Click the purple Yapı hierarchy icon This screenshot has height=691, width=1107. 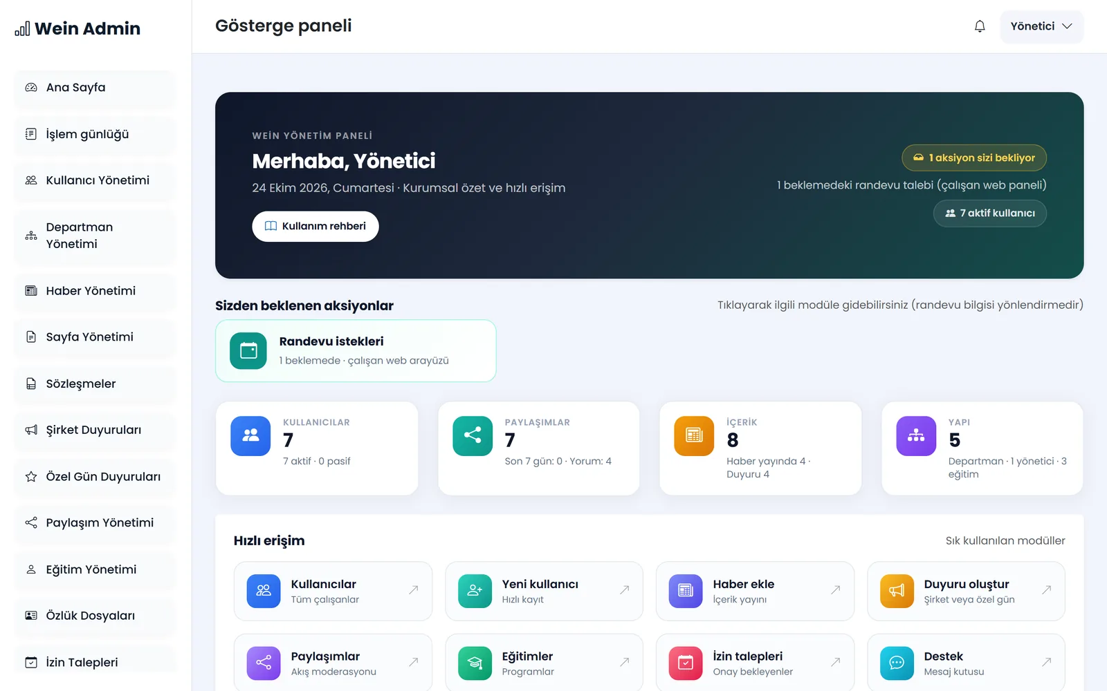click(x=916, y=436)
